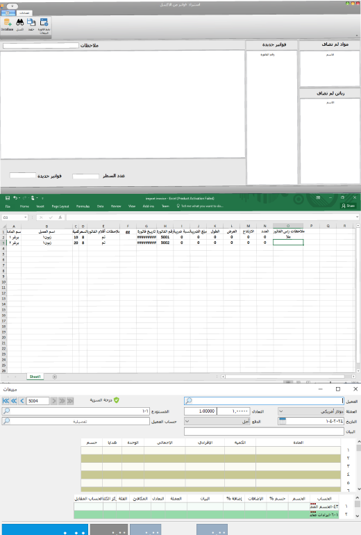The width and height of the screenshot is (361, 535).
Task: Open the Excel Name Box dropdown
Action: click(26, 217)
